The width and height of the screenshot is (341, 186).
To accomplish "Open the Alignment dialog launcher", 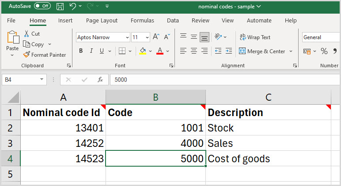I will click(295, 66).
